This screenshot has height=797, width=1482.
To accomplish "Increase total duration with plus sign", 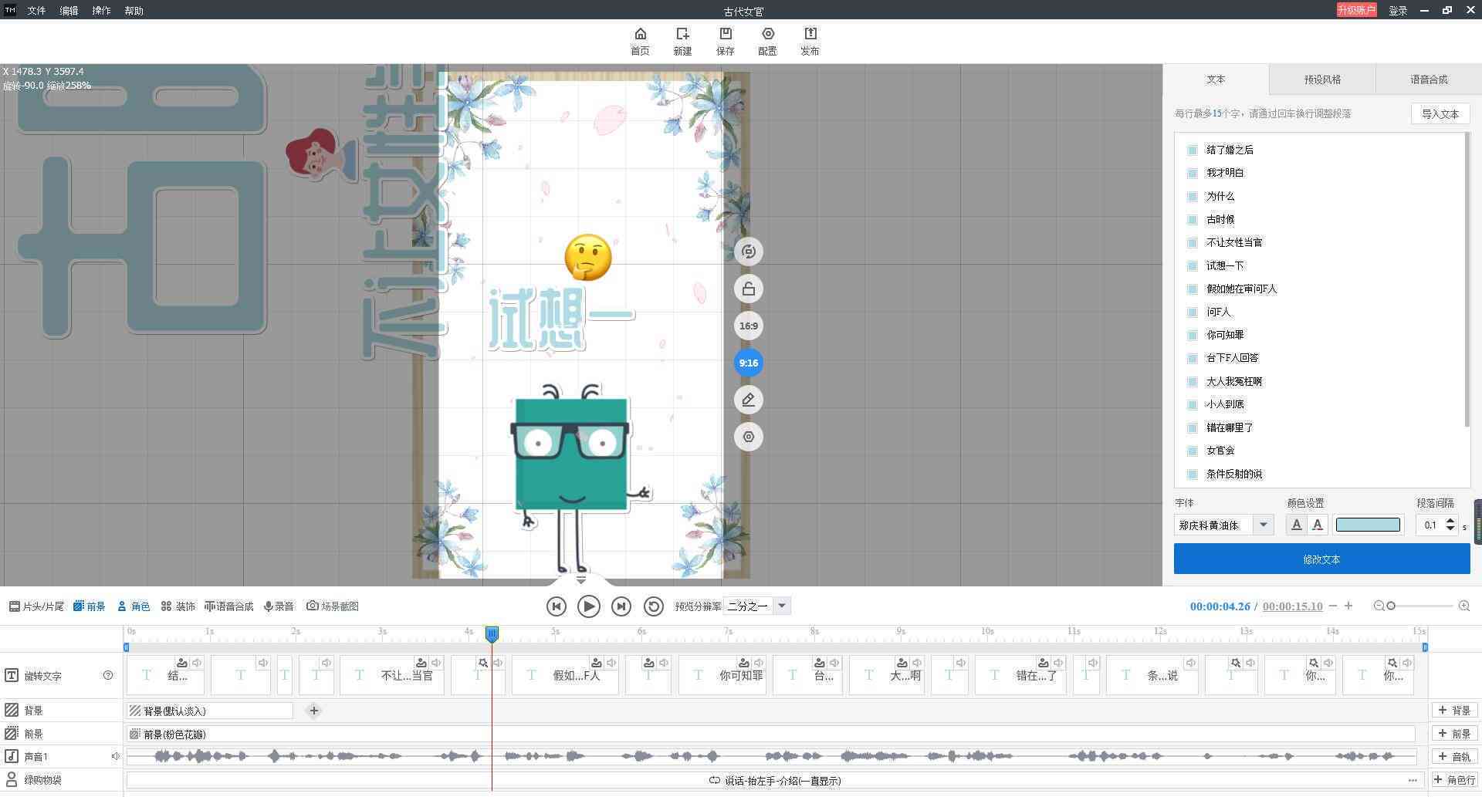I will click(x=1348, y=606).
